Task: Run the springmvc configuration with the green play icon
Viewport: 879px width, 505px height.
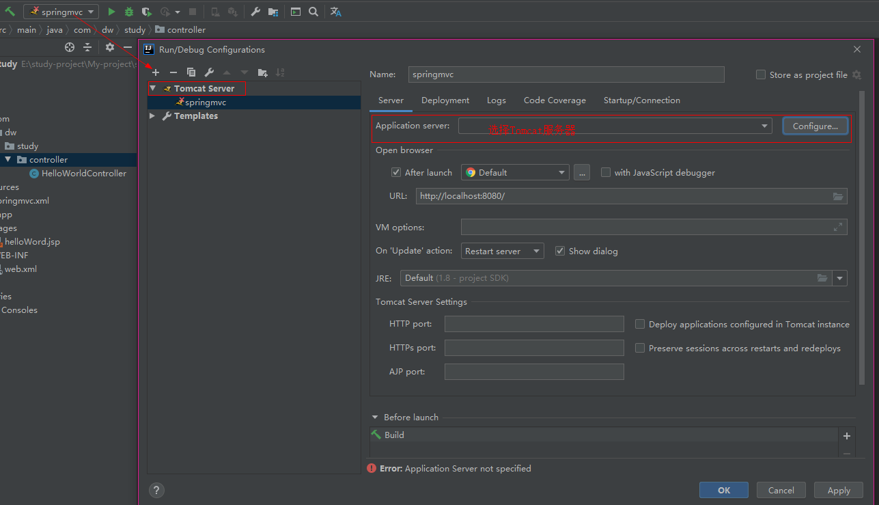Action: 111,12
